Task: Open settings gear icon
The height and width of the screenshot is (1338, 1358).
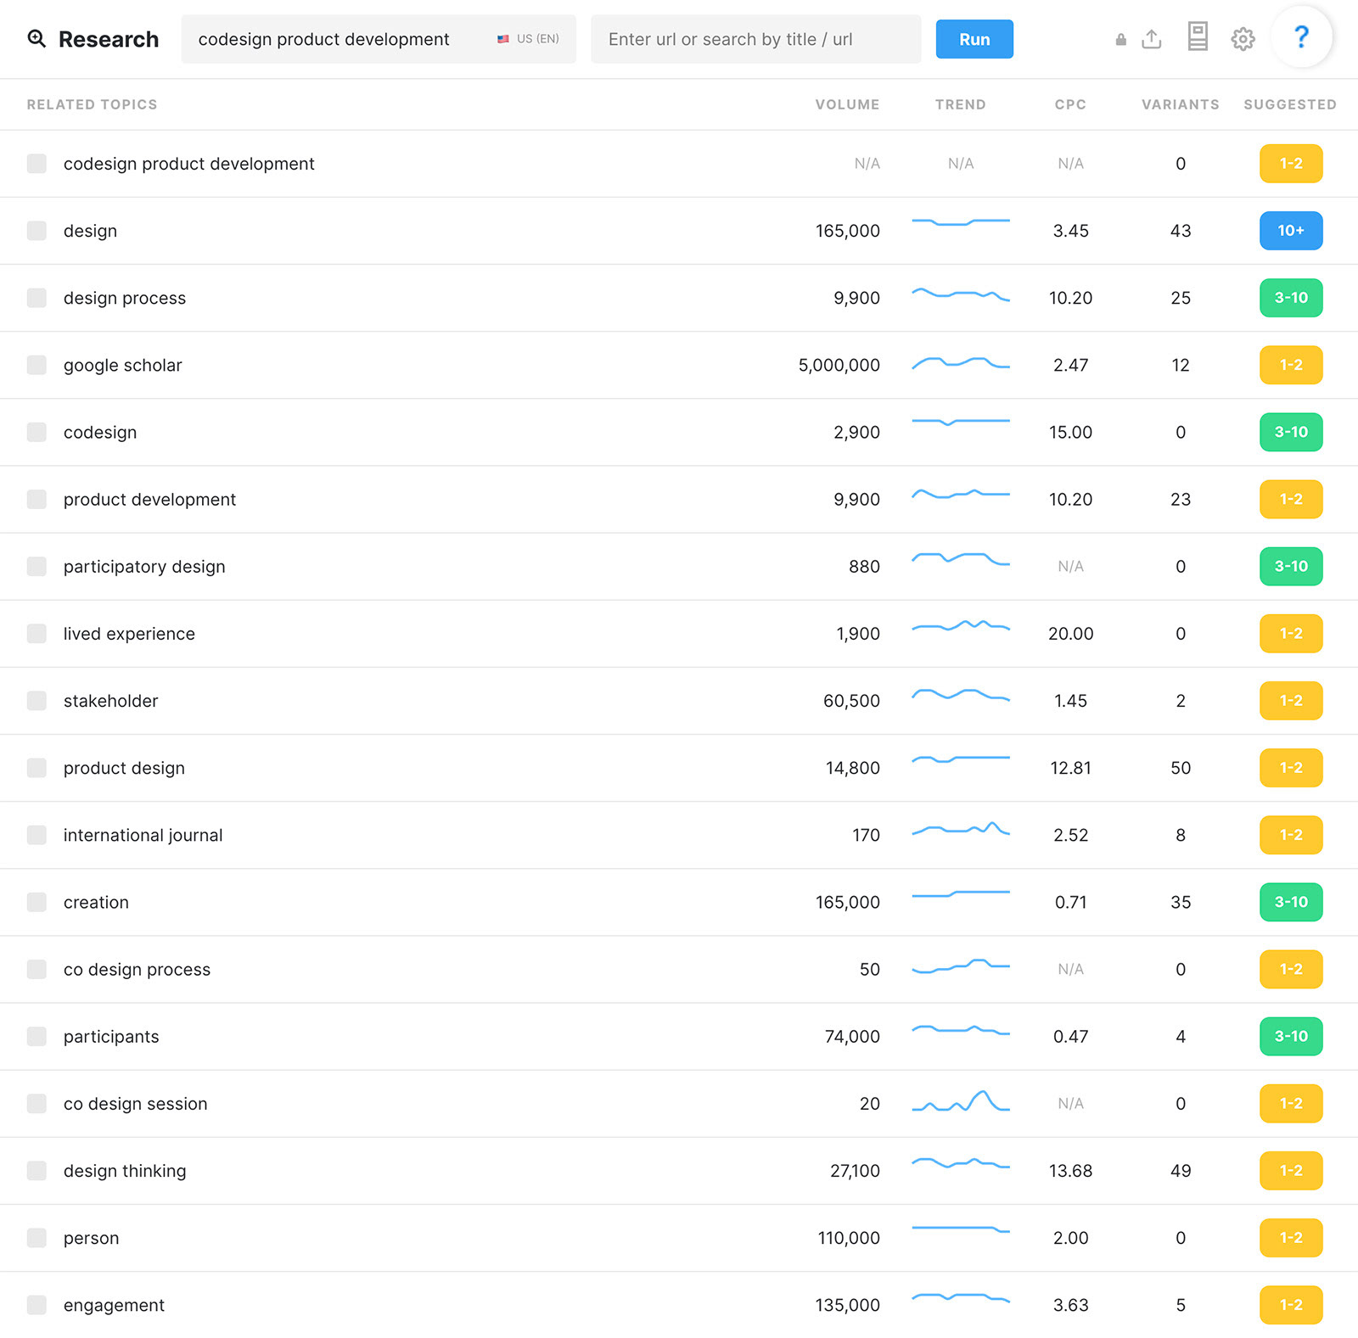Action: point(1243,39)
